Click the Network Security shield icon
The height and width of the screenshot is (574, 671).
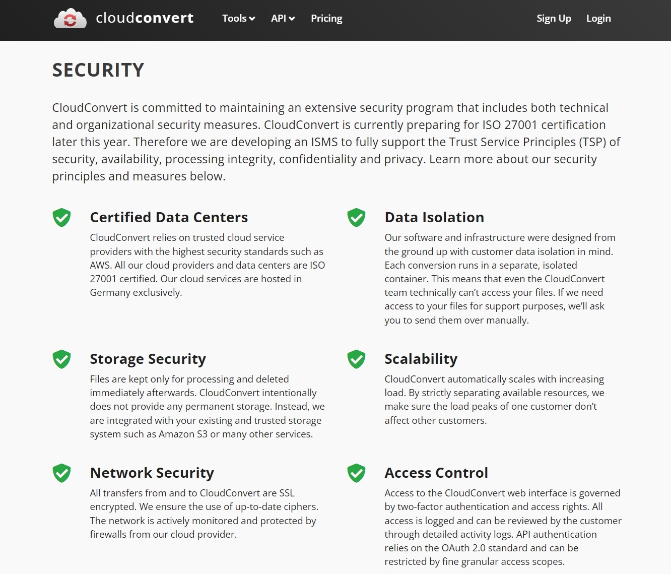coord(61,473)
